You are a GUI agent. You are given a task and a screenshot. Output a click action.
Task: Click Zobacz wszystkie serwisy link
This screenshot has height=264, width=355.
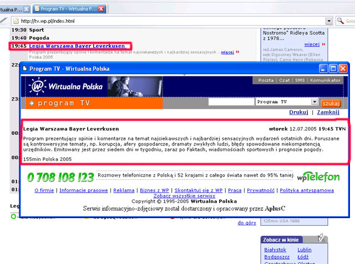click(185, 196)
